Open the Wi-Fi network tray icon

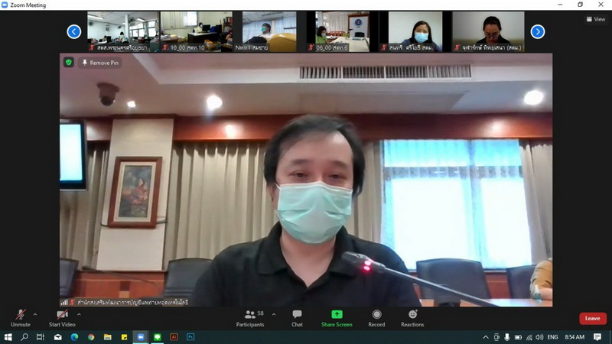(x=529, y=337)
